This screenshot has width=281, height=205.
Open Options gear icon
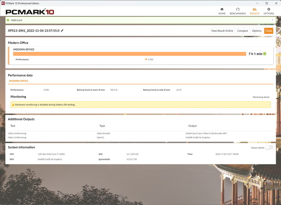[x=269, y=9]
